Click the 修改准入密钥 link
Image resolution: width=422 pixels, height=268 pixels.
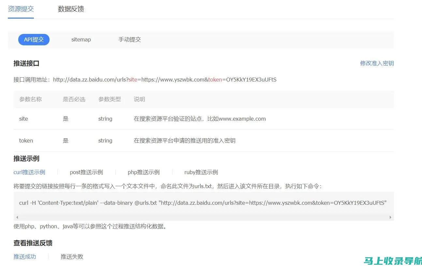pyautogui.click(x=377, y=63)
